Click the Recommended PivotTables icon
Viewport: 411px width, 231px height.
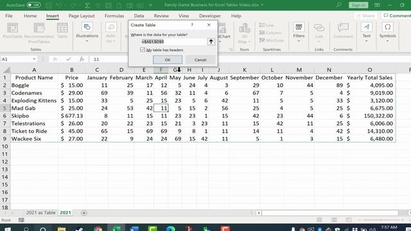(x=39, y=33)
